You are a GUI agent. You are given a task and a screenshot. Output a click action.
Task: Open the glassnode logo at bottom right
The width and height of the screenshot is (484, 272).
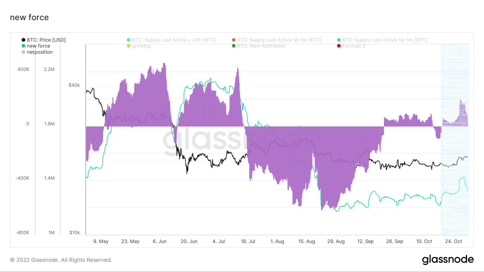[x=448, y=260]
